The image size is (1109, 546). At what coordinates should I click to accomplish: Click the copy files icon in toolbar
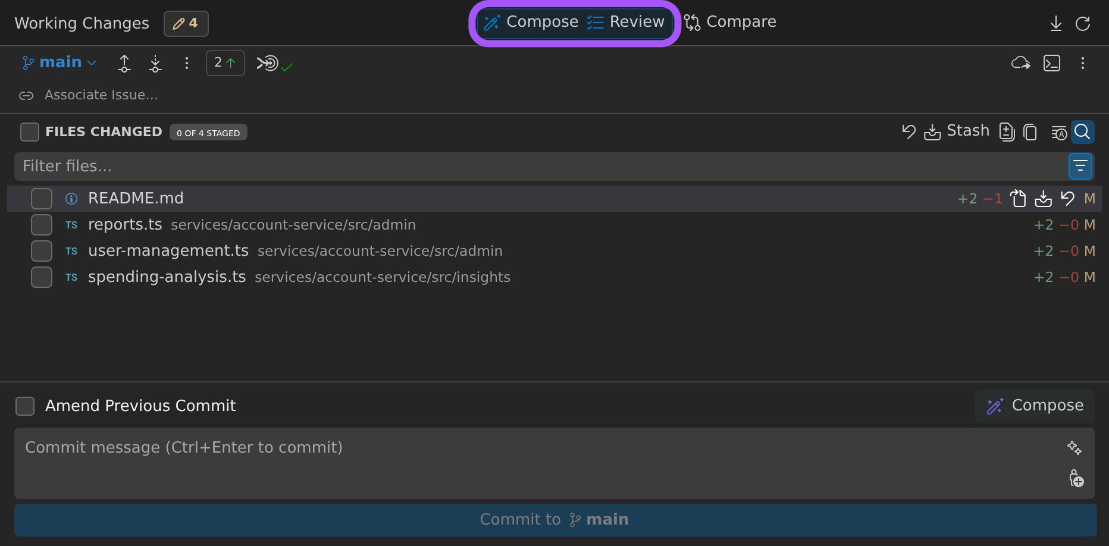pyautogui.click(x=1030, y=132)
